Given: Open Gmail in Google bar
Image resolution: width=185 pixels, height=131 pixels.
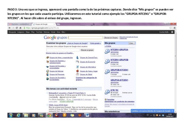Looking at the screenshot, I should [53, 32].
